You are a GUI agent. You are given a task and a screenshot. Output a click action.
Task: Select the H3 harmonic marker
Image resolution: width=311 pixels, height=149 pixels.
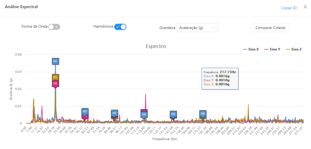pyautogui.click(x=114, y=113)
